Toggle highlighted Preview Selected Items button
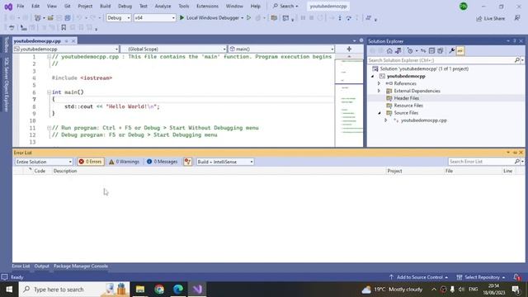Viewport: 528px width, 297px height. coord(460,51)
